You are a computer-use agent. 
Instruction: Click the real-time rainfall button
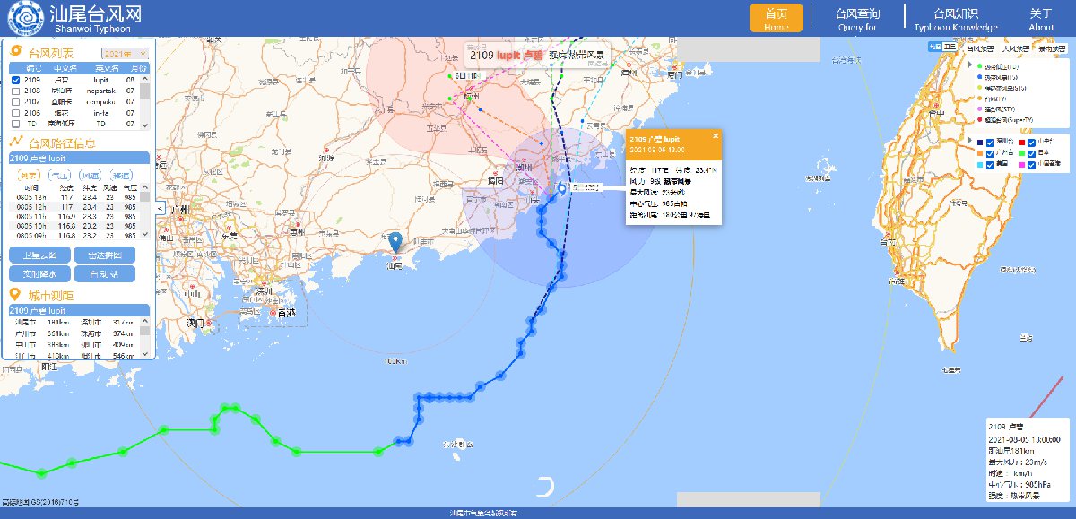tap(40, 274)
